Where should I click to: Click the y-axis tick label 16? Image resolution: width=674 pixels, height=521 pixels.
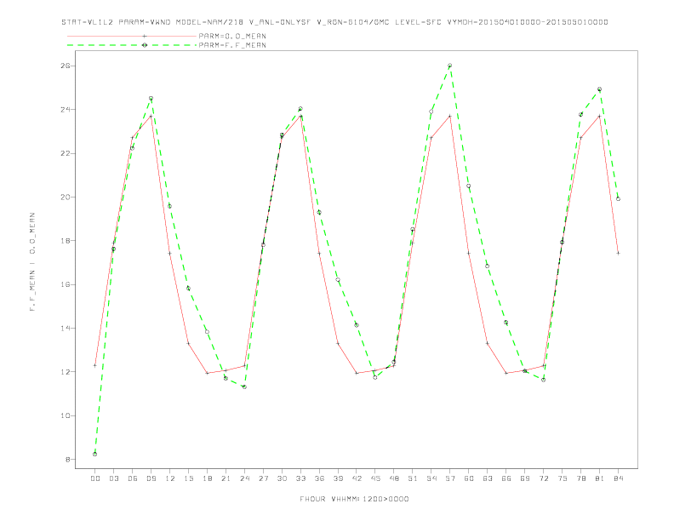[x=66, y=284]
